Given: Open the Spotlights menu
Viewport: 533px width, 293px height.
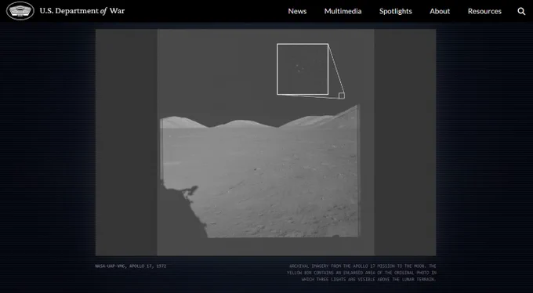Looking at the screenshot, I should pyautogui.click(x=395, y=11).
